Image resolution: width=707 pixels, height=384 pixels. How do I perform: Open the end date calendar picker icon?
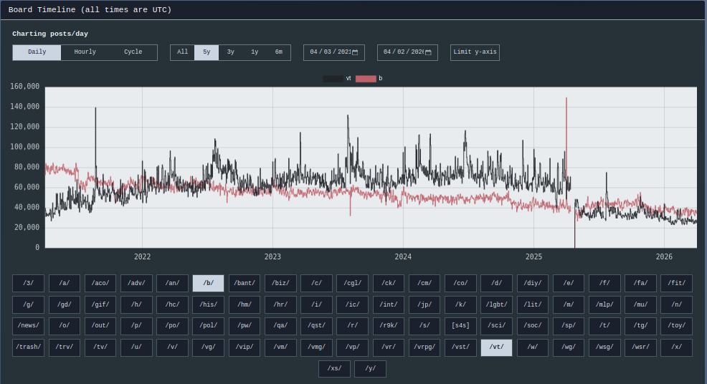(x=428, y=52)
